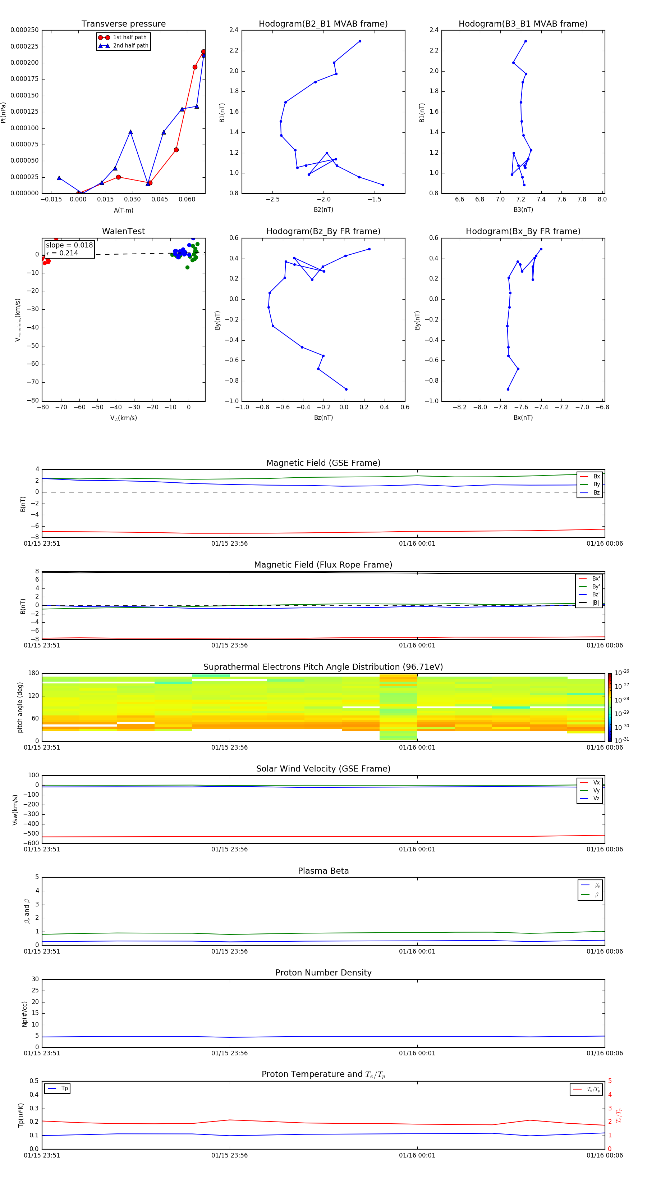647x1187 pixels.
Task: Click the "slope = 0.018" annotation
Action: [x=69, y=245]
